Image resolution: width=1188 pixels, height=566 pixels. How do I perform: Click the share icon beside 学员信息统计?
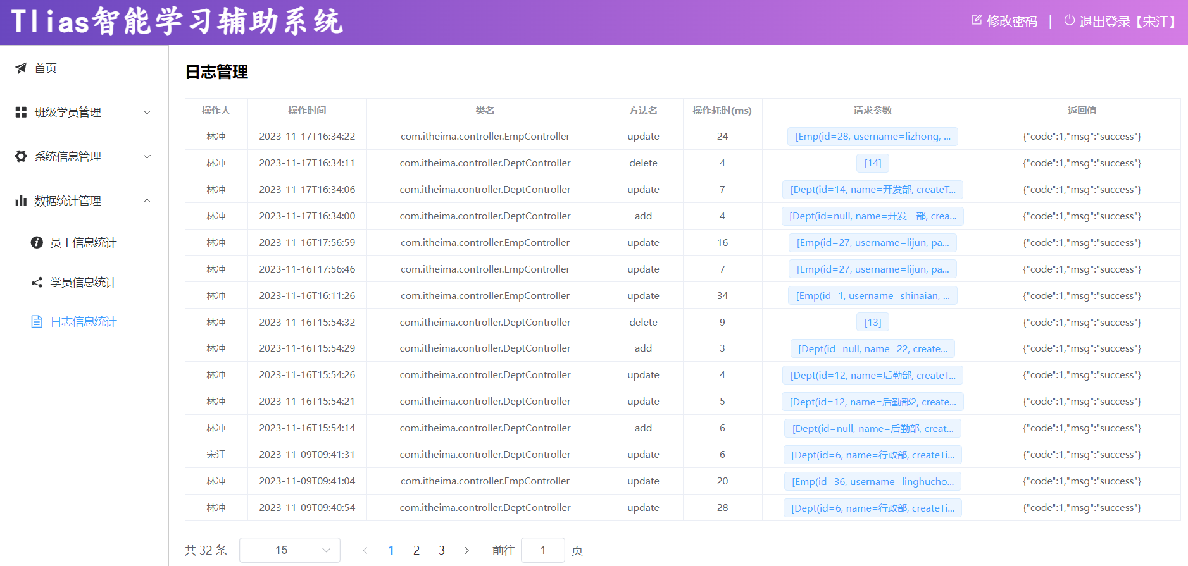point(37,283)
